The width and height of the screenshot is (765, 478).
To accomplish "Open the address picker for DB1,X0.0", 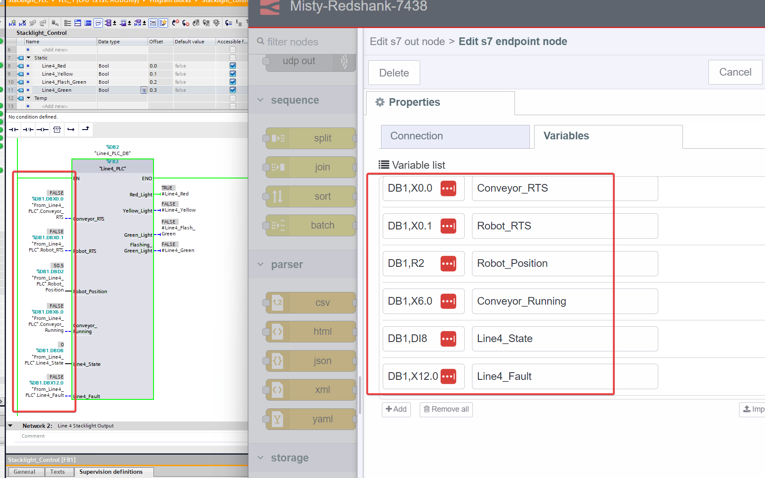I will (449, 188).
